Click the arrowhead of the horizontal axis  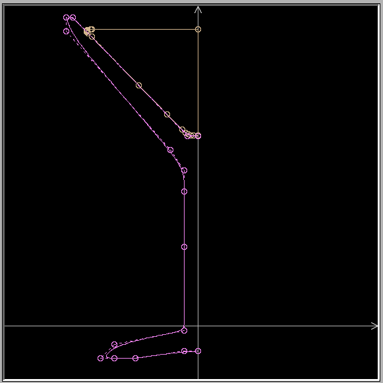(374, 326)
